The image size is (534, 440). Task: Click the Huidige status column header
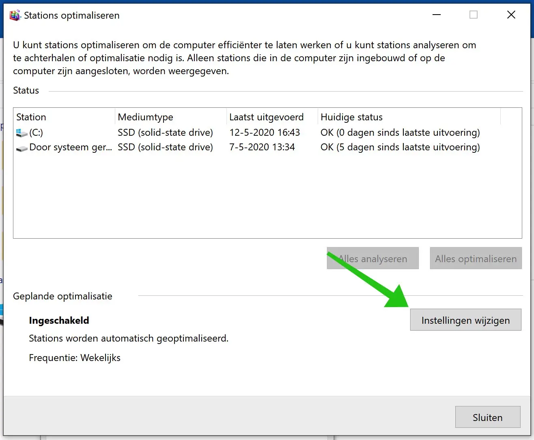tap(409, 117)
